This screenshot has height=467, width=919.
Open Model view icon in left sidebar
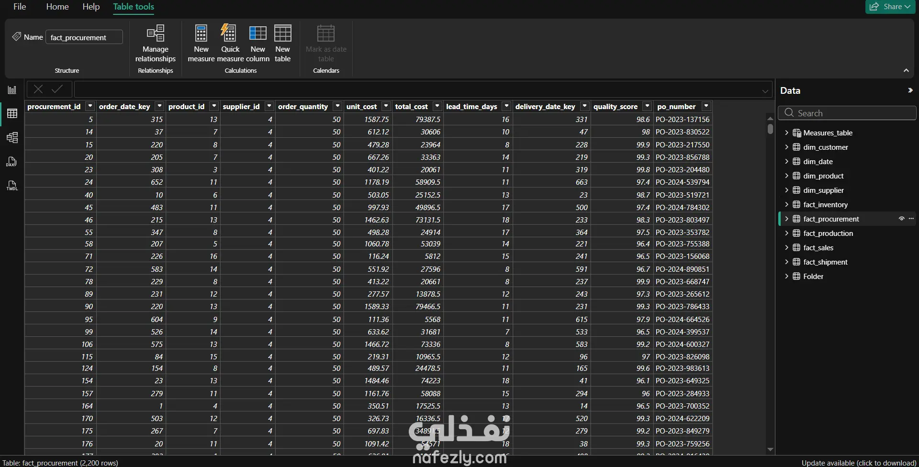tap(12, 138)
